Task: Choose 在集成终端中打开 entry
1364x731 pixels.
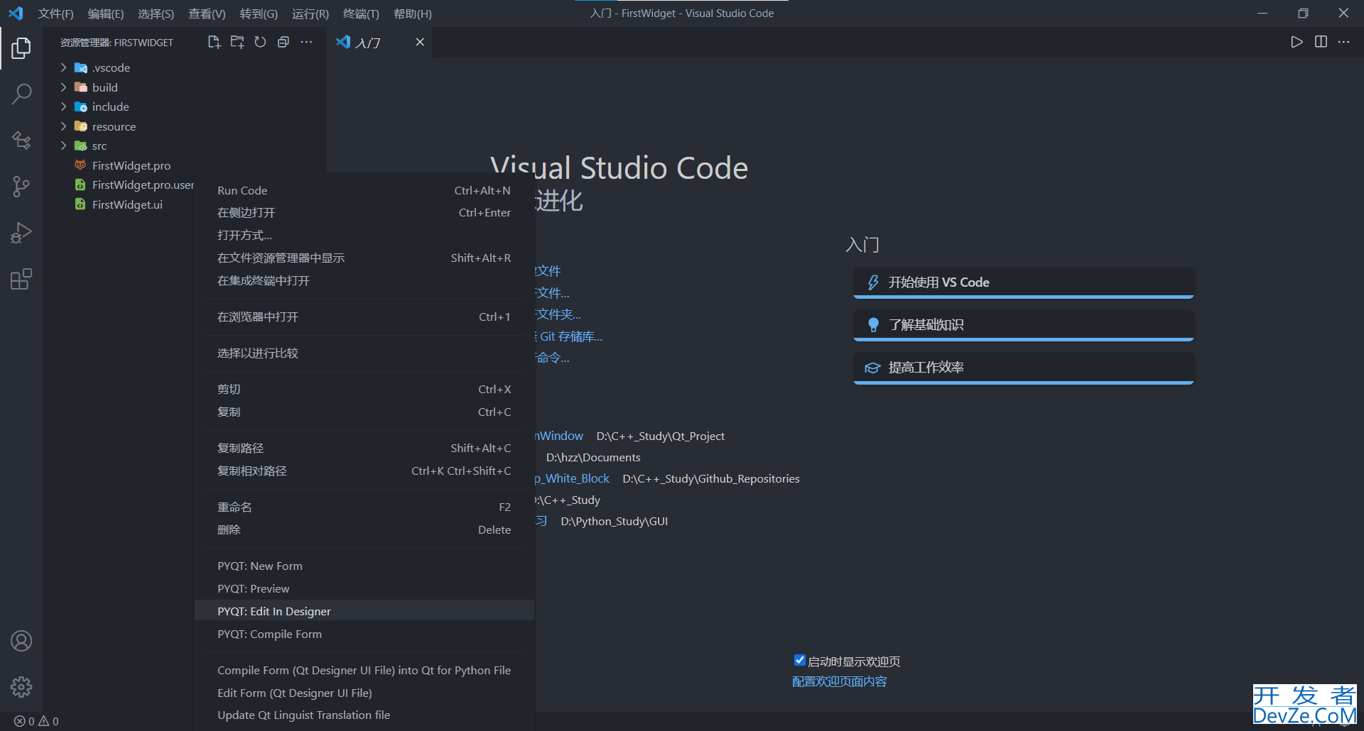Action: (364, 280)
